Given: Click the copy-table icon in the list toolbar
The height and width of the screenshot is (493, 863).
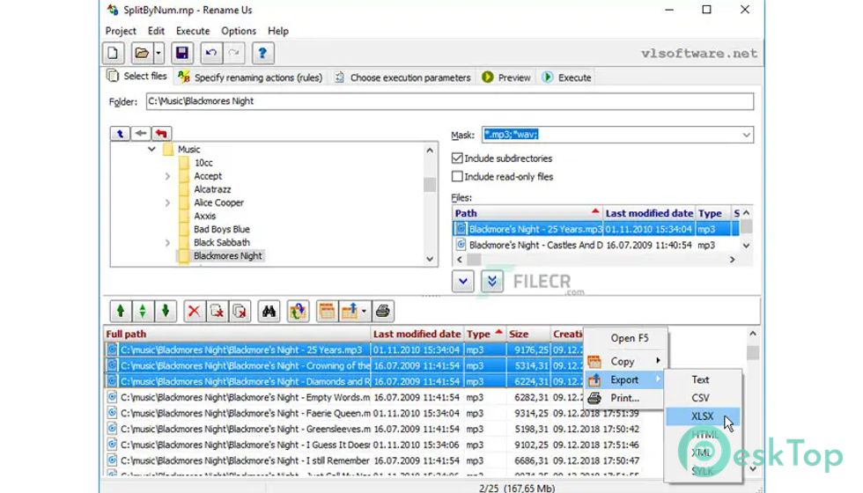Looking at the screenshot, I should (327, 312).
